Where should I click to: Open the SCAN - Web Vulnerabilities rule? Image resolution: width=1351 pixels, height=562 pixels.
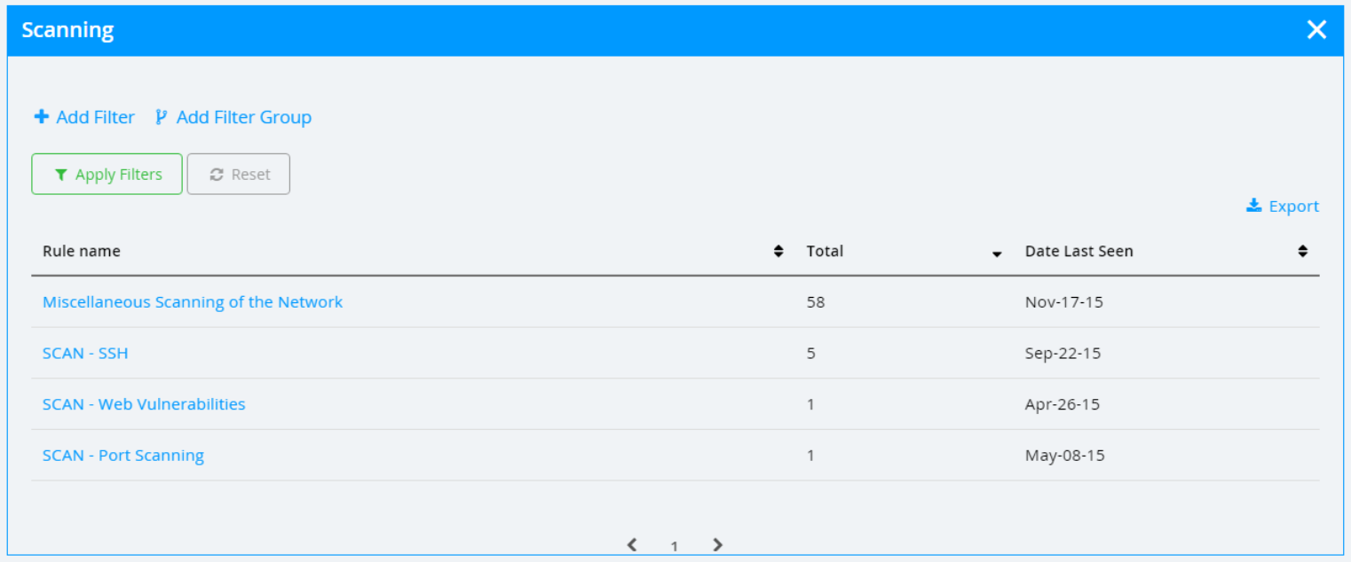click(144, 404)
